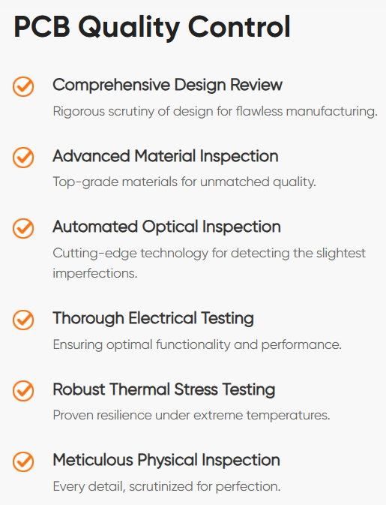Open the Comprehensive Design Review heading
386x505 pixels.
[168, 86]
